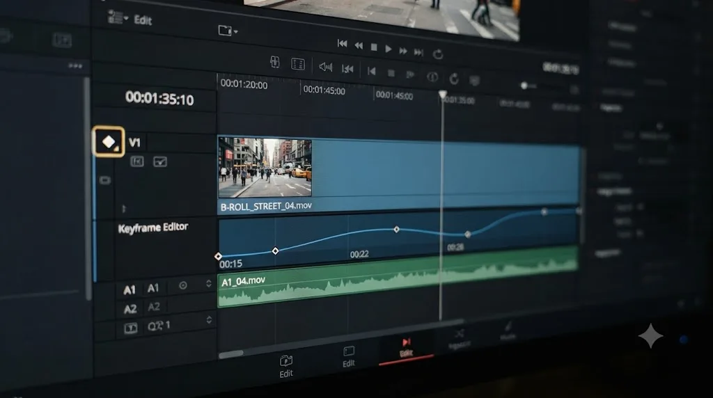Select the V1 track label
The height and width of the screenshot is (398, 713).
click(134, 143)
